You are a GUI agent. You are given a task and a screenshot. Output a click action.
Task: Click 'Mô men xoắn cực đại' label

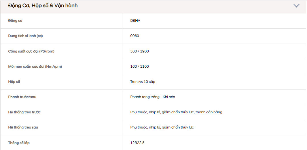(35, 67)
